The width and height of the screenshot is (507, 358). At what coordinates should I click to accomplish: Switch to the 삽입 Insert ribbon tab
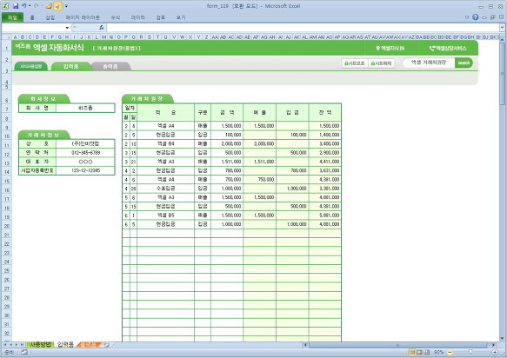pyautogui.click(x=50, y=17)
